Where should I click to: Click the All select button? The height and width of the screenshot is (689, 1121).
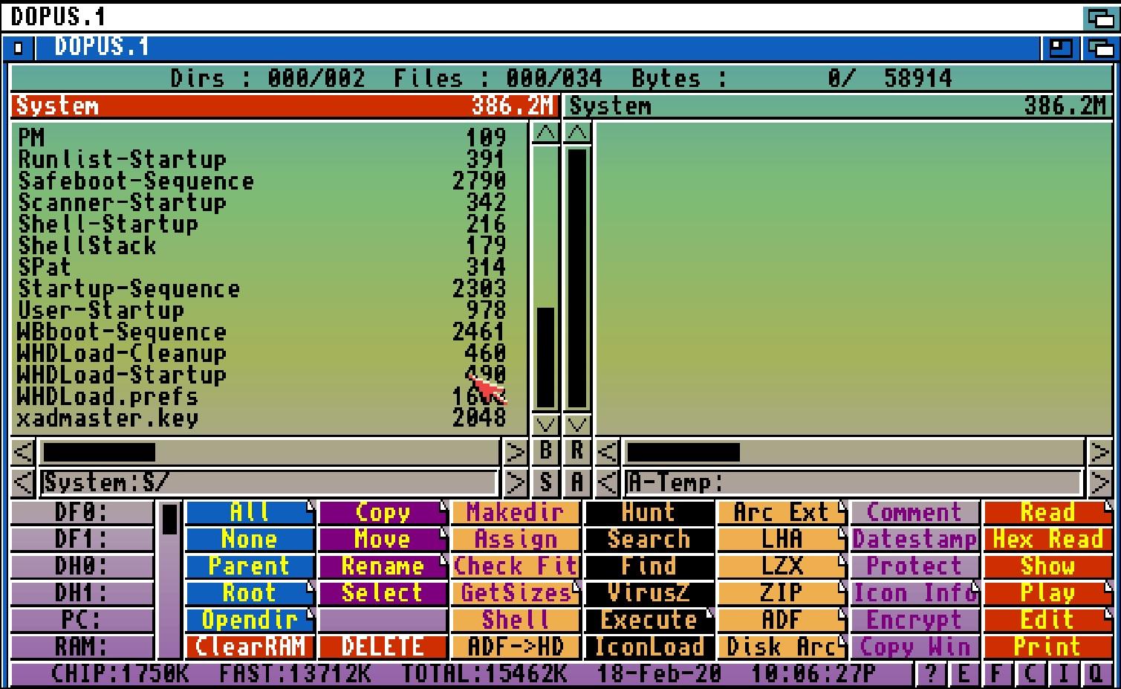pyautogui.click(x=250, y=512)
